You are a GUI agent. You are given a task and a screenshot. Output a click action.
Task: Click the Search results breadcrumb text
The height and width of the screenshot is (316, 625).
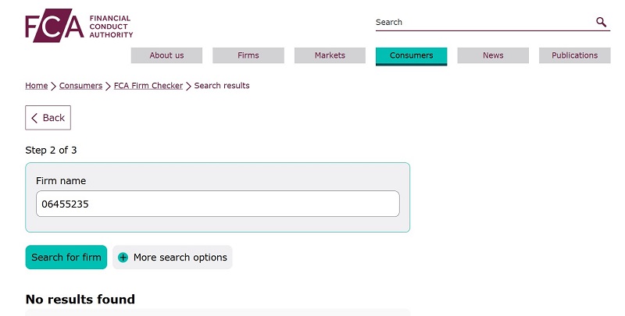click(222, 86)
